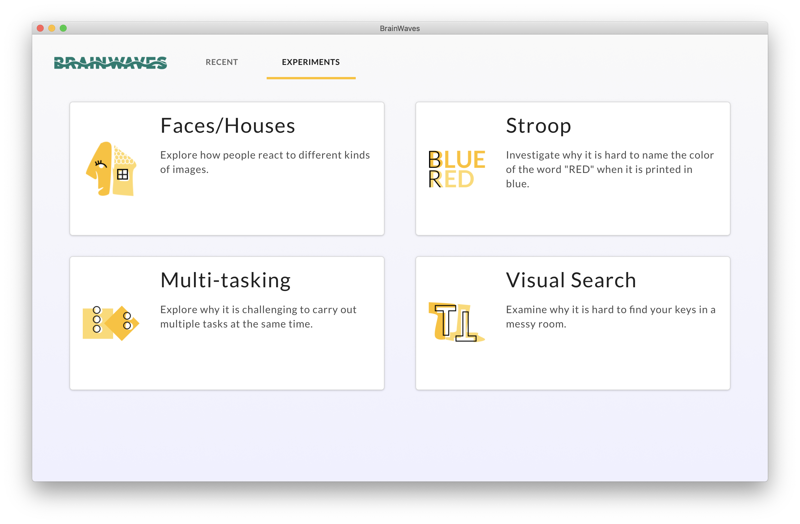Click the BrainWaves logo
This screenshot has height=524, width=800.
coord(110,63)
